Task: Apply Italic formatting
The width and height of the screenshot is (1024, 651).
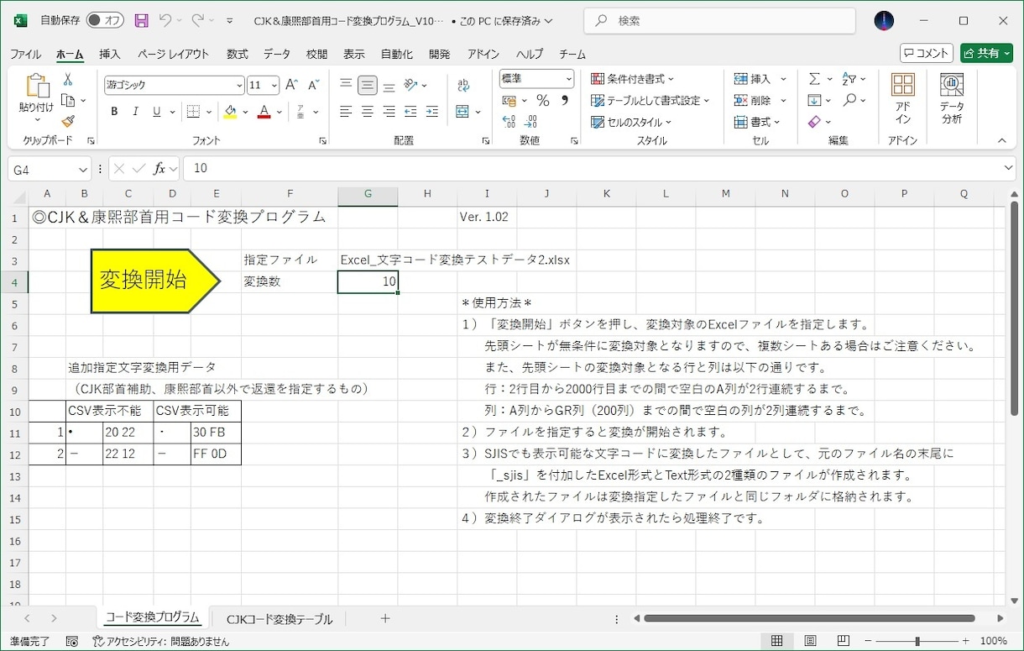Action: coord(135,112)
